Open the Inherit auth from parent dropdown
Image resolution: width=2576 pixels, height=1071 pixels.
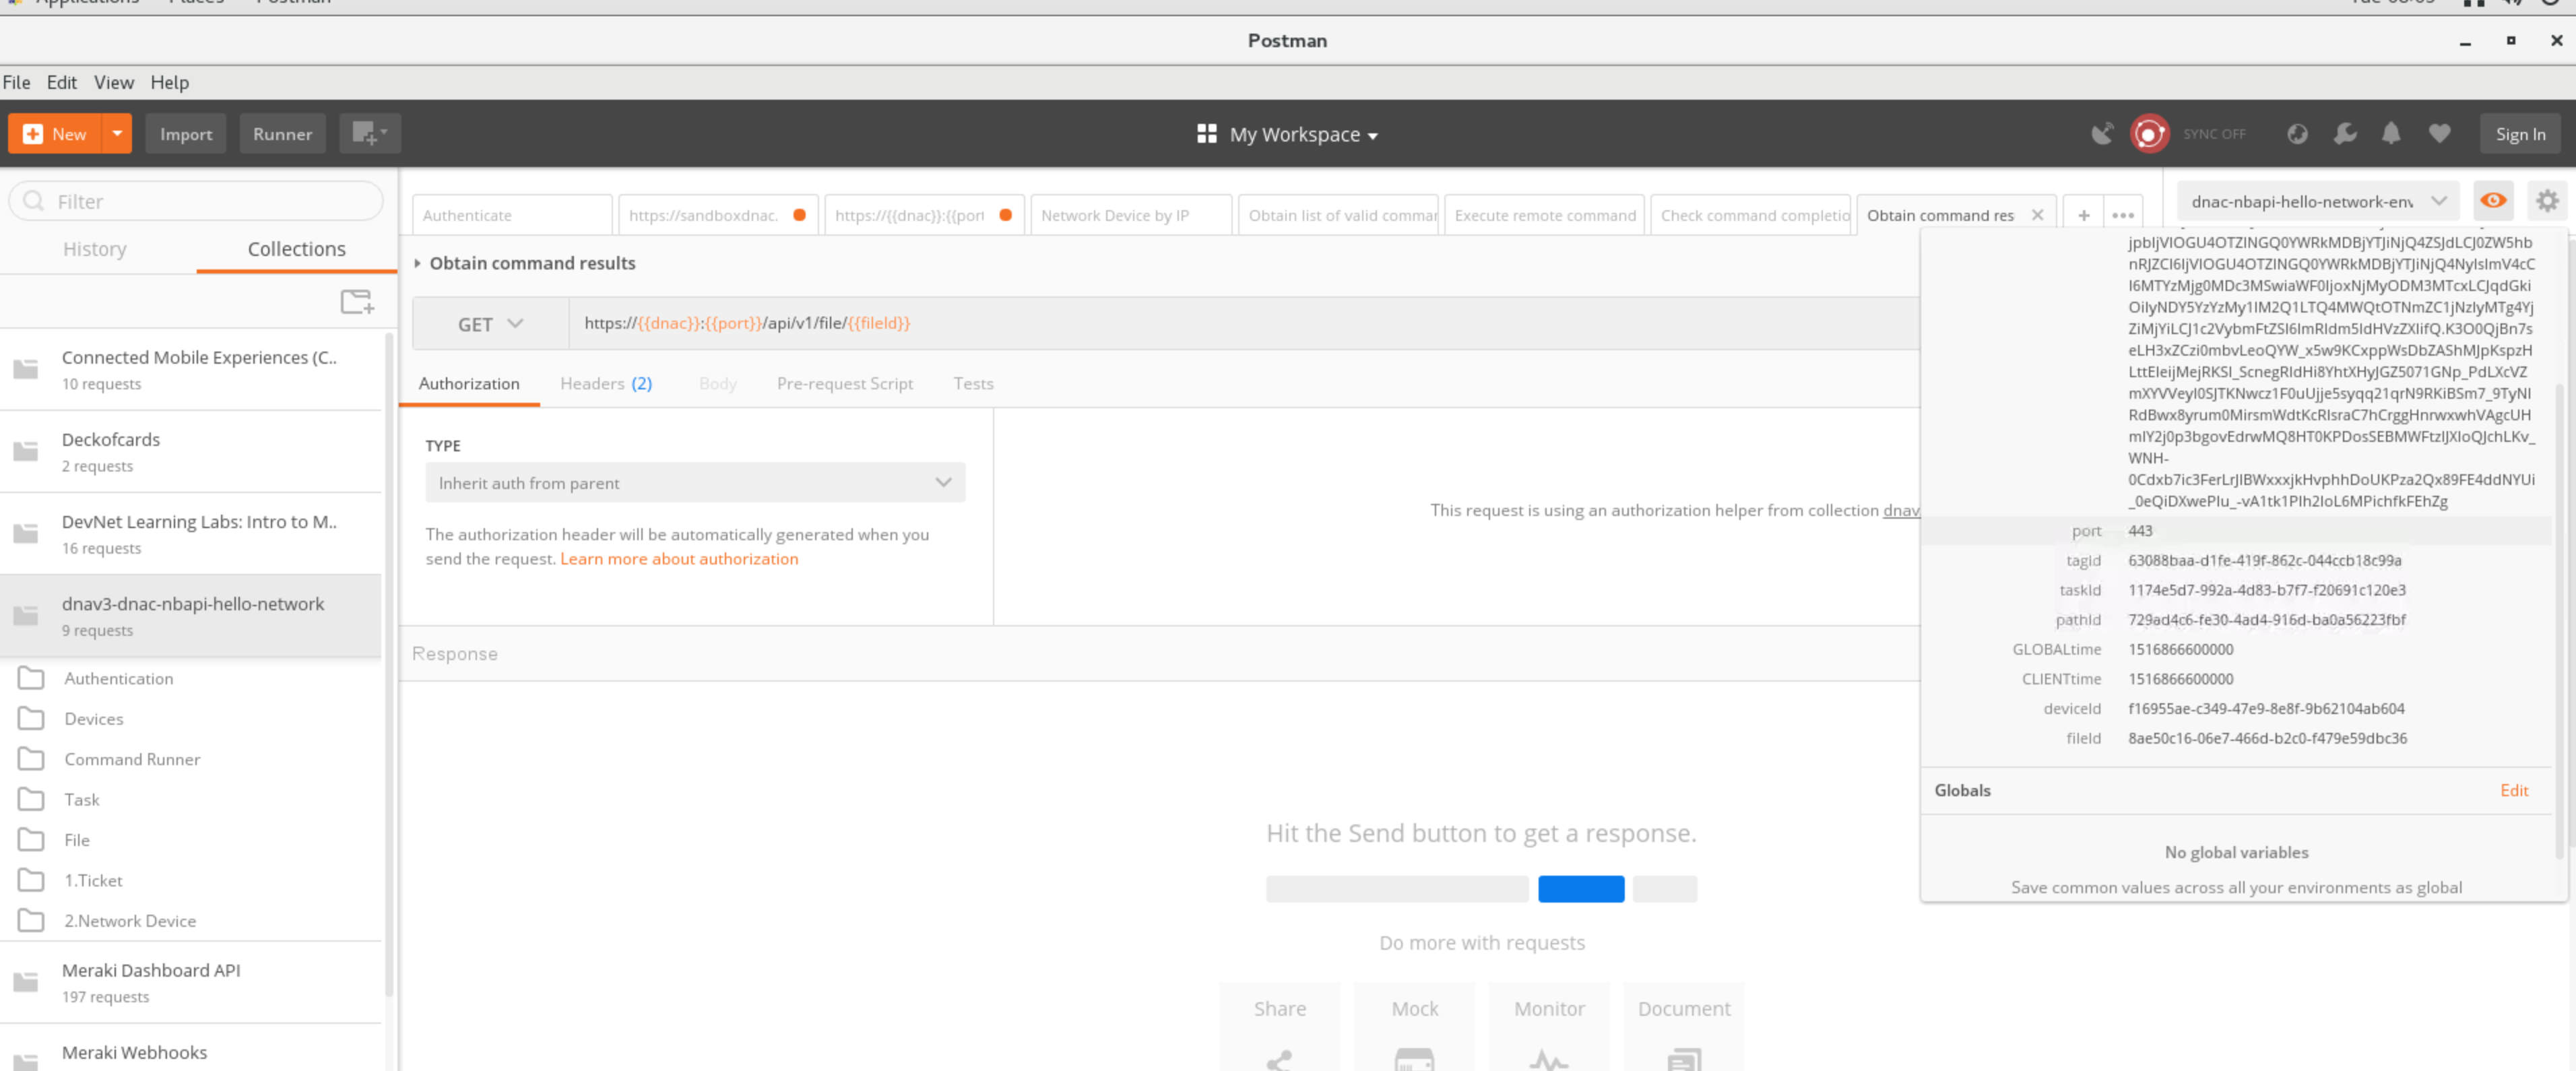pos(694,482)
